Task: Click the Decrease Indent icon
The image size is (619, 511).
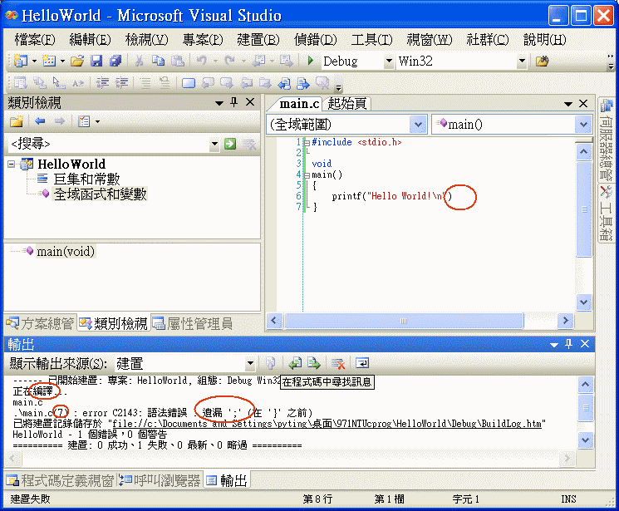Action: click(x=103, y=83)
